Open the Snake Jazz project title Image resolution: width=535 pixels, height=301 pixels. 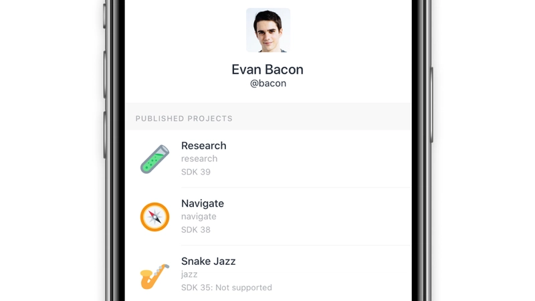(x=209, y=262)
